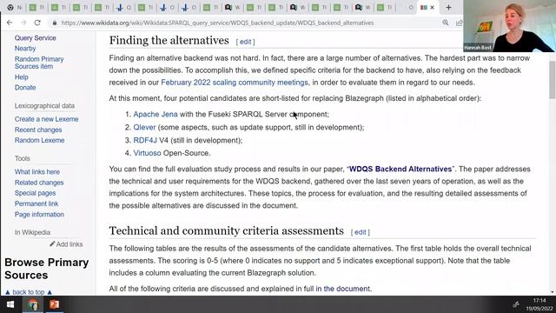
Task: Switch to the first browser tab labeled N
Action: [15, 7]
